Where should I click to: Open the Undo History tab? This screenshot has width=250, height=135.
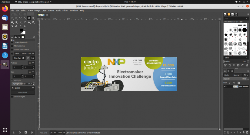pos(19,37)
